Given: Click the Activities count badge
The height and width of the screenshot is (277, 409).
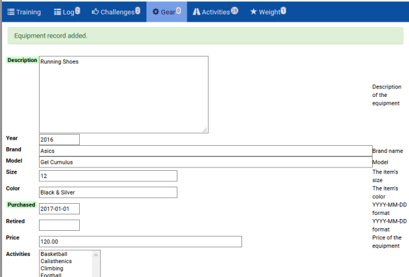Looking at the screenshot, I should 234,10.
